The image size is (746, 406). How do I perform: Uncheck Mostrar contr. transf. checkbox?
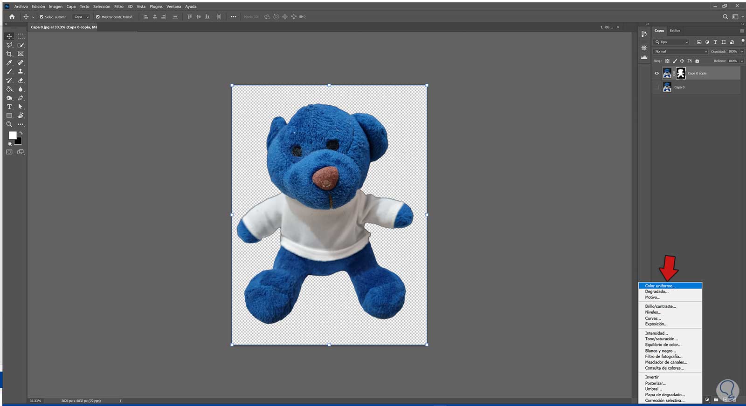(98, 17)
